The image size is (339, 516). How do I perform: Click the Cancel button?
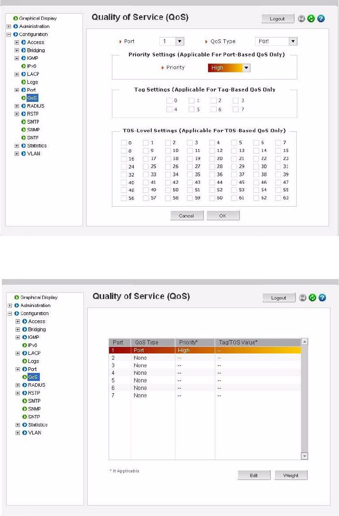[x=186, y=216]
